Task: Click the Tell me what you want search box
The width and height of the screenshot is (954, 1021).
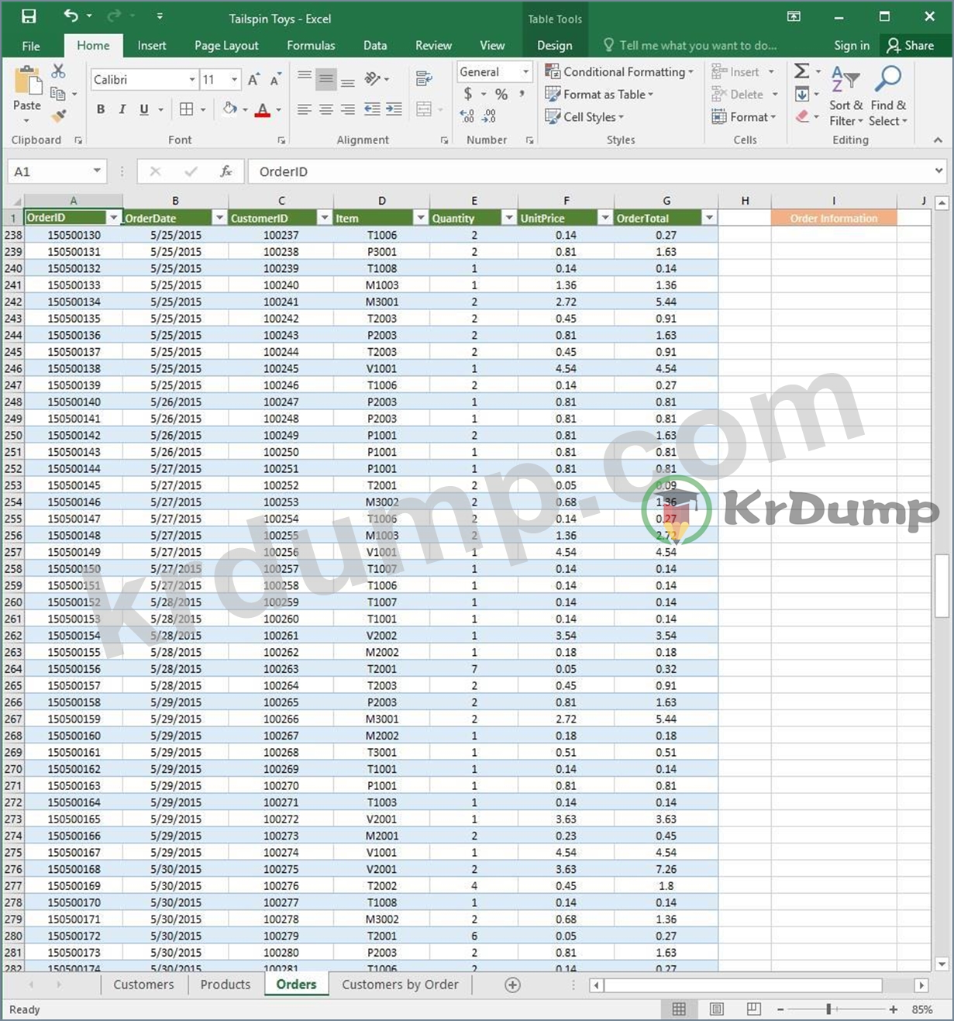Action: [690, 46]
